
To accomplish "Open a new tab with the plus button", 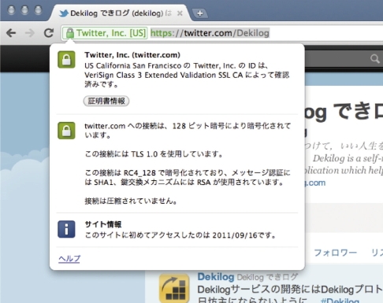I will [x=200, y=13].
